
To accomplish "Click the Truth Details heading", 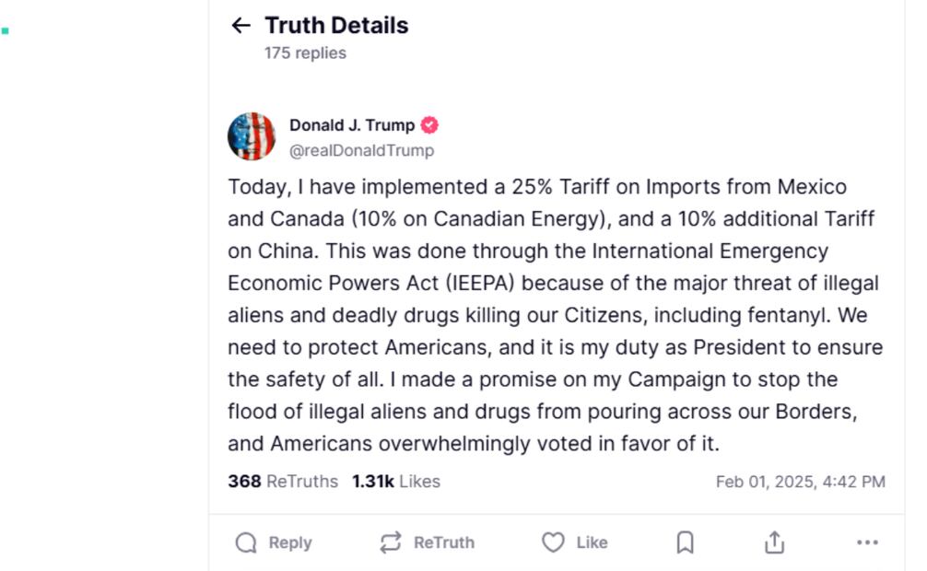I will click(x=336, y=26).
